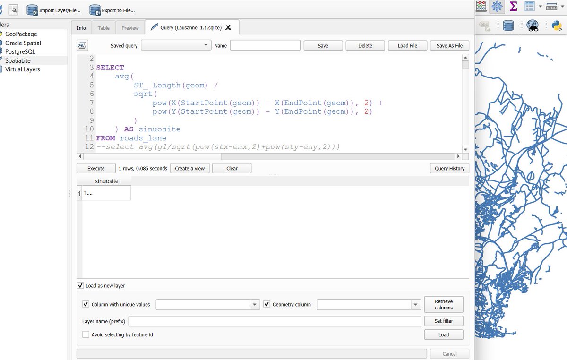Click the SQL editor scroll up arrow
Image resolution: width=567 pixels, height=360 pixels.
465,58
